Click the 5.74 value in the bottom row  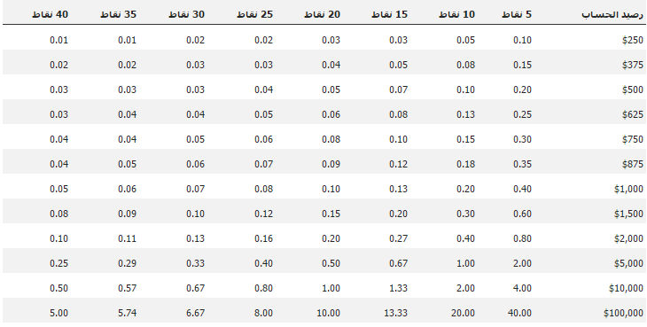(x=127, y=313)
